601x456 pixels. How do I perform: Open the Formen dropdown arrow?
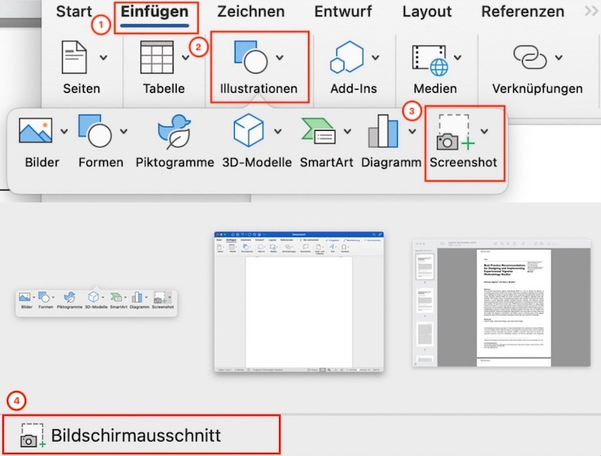tap(123, 132)
